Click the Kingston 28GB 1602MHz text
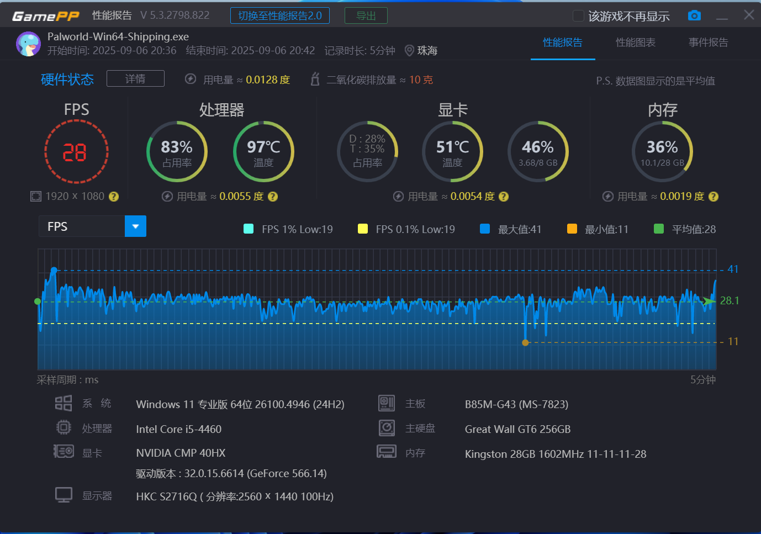Screen dimensions: 761x534 [x=556, y=454]
